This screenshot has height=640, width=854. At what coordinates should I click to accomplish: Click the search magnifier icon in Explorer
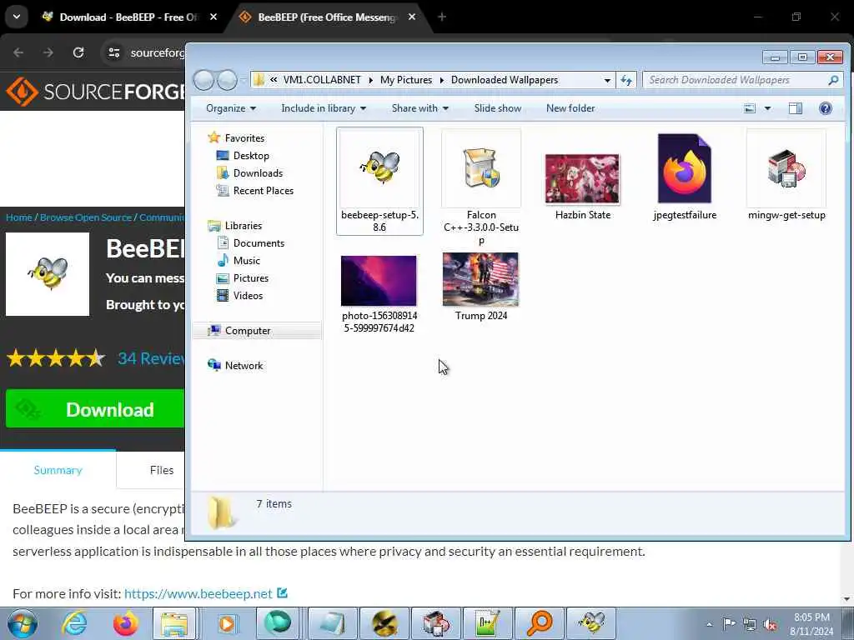point(833,80)
